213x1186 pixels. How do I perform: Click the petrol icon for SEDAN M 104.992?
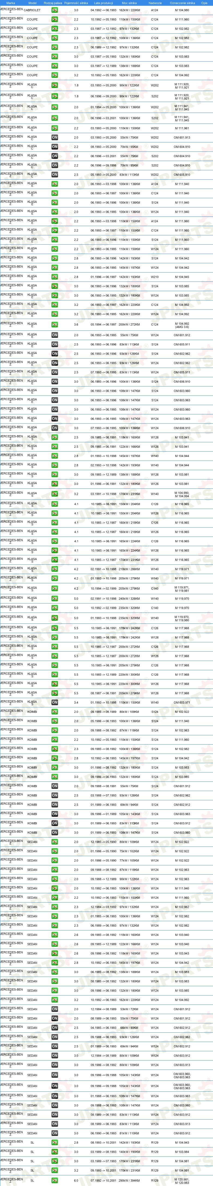pyautogui.click(x=55, y=1000)
